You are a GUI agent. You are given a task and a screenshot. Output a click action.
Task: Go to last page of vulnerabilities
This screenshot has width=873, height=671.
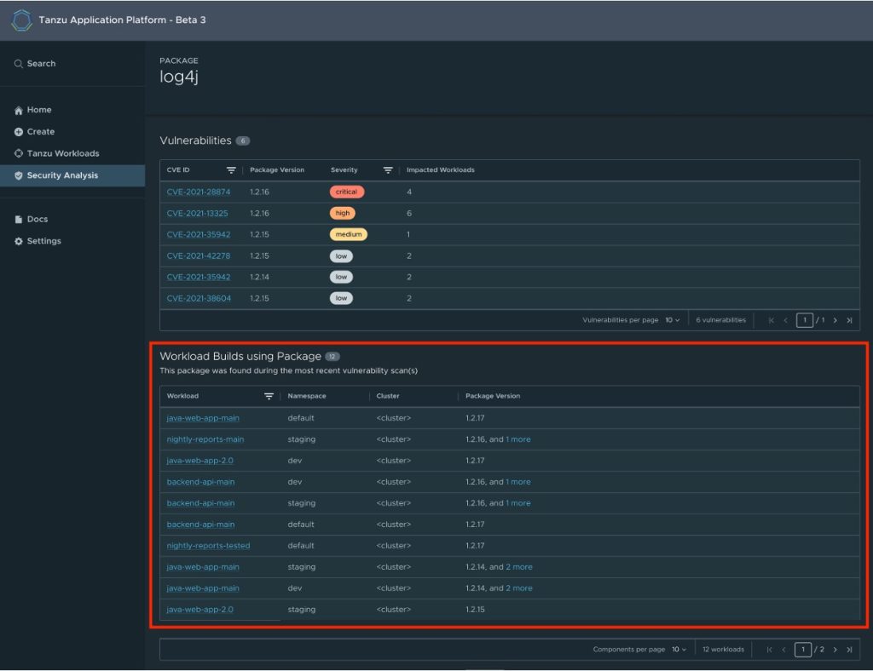(x=849, y=320)
